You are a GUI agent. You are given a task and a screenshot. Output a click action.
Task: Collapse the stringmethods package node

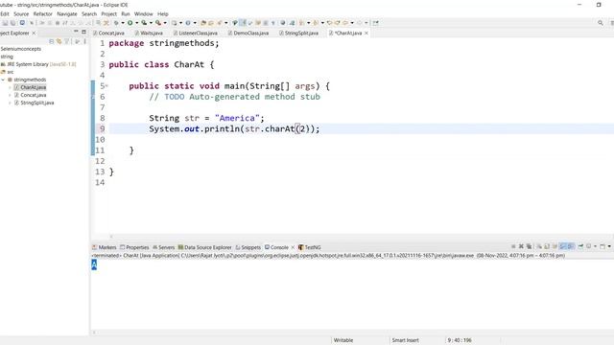pos(3,80)
